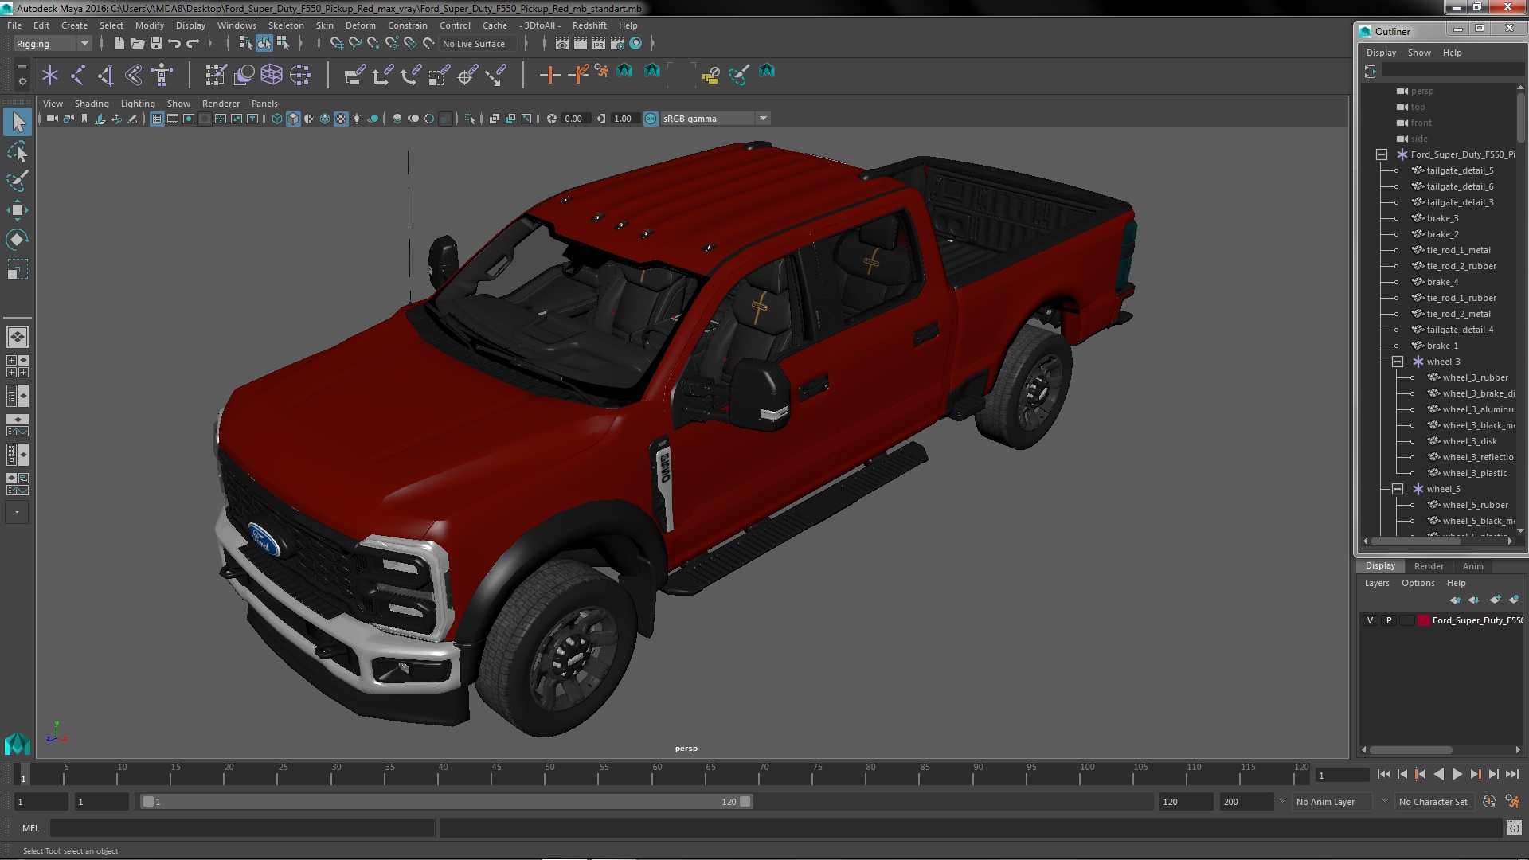The height and width of the screenshot is (860, 1529).
Task: Click the current frame field
Action: 1342,776
